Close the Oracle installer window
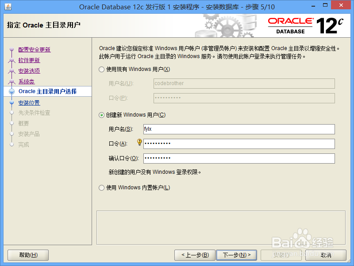Viewport: 354px width, 266px height. tap(341, 5)
